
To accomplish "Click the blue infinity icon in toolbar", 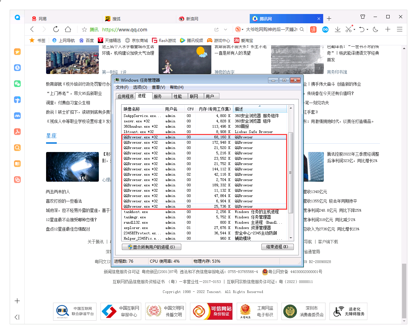I will click(x=325, y=29).
